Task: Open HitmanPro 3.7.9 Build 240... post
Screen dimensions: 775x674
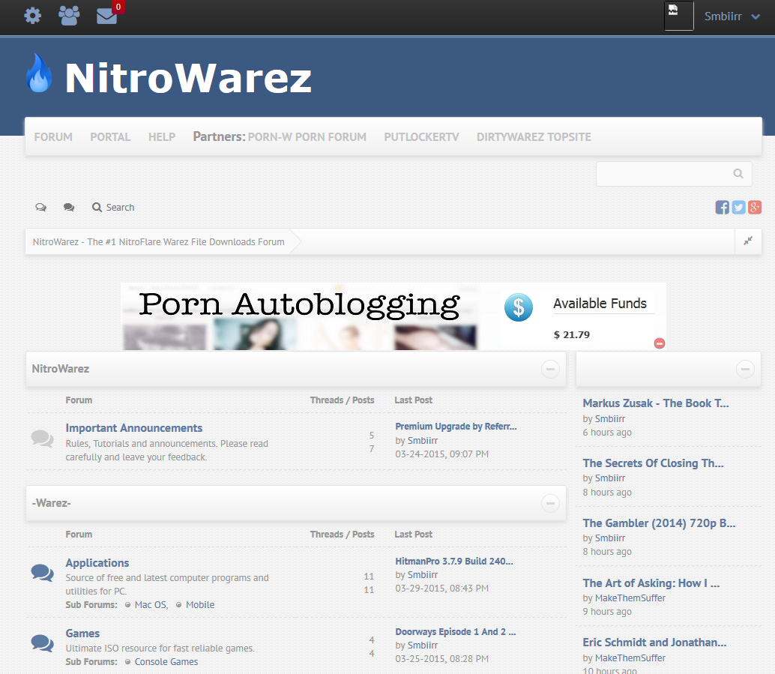Action: click(x=454, y=562)
